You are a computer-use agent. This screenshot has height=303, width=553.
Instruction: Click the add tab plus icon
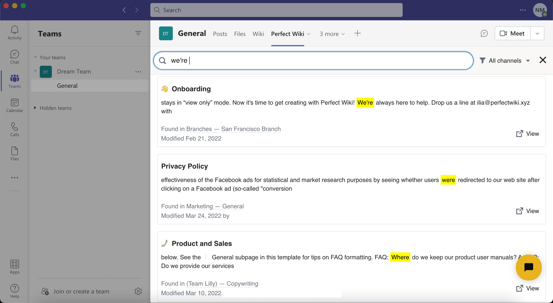pyautogui.click(x=357, y=33)
